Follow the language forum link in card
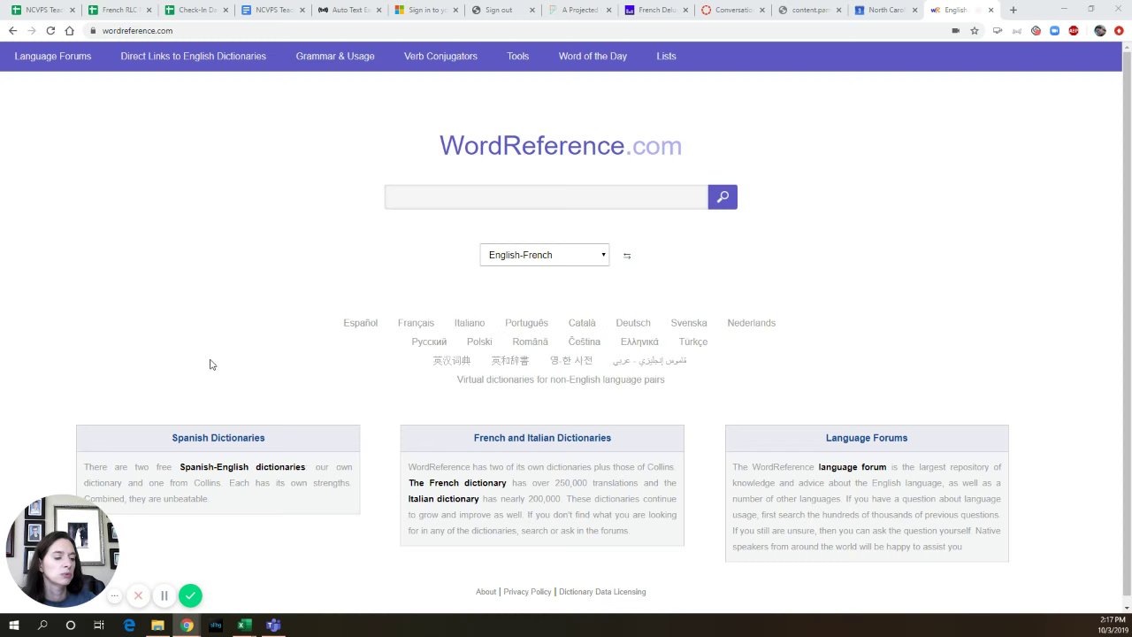Image resolution: width=1132 pixels, height=637 pixels. (853, 467)
